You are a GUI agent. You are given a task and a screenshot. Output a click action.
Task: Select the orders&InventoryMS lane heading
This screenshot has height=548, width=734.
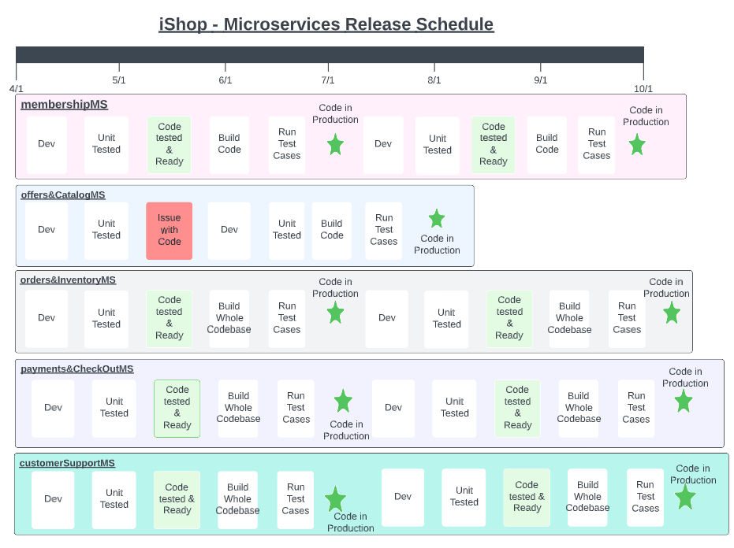point(68,280)
